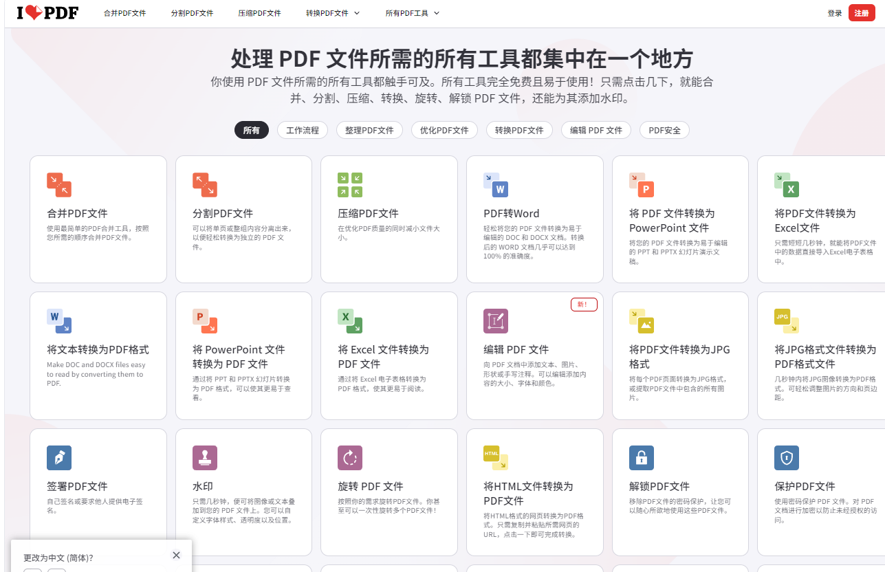Click the iLovePDF logo
Image resolution: width=885 pixels, height=572 pixels.
47,13
